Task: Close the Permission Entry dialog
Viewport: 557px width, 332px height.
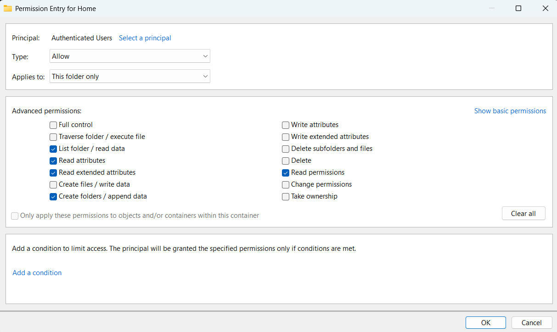Action: click(545, 8)
